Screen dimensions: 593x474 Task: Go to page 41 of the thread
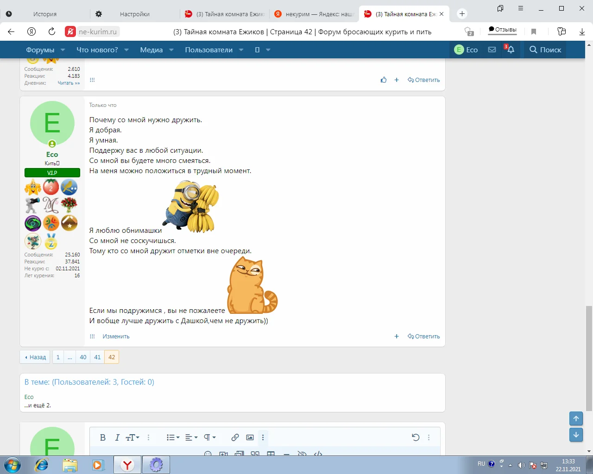[x=97, y=357]
